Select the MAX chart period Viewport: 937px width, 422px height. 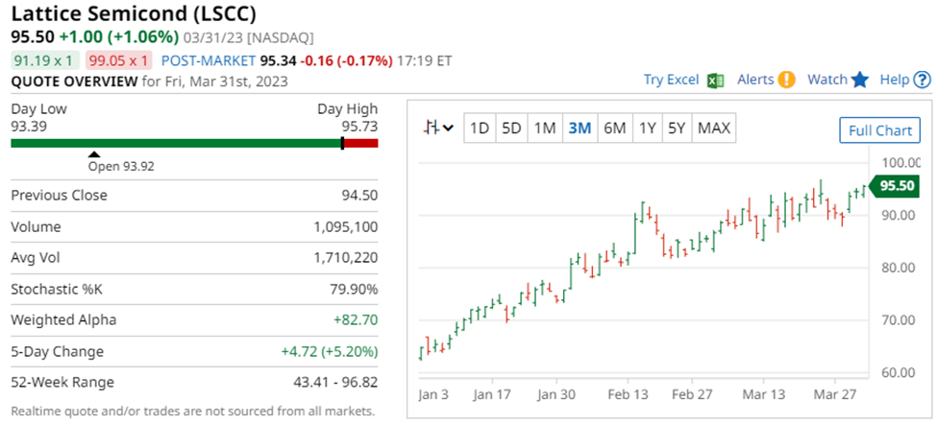(x=714, y=129)
